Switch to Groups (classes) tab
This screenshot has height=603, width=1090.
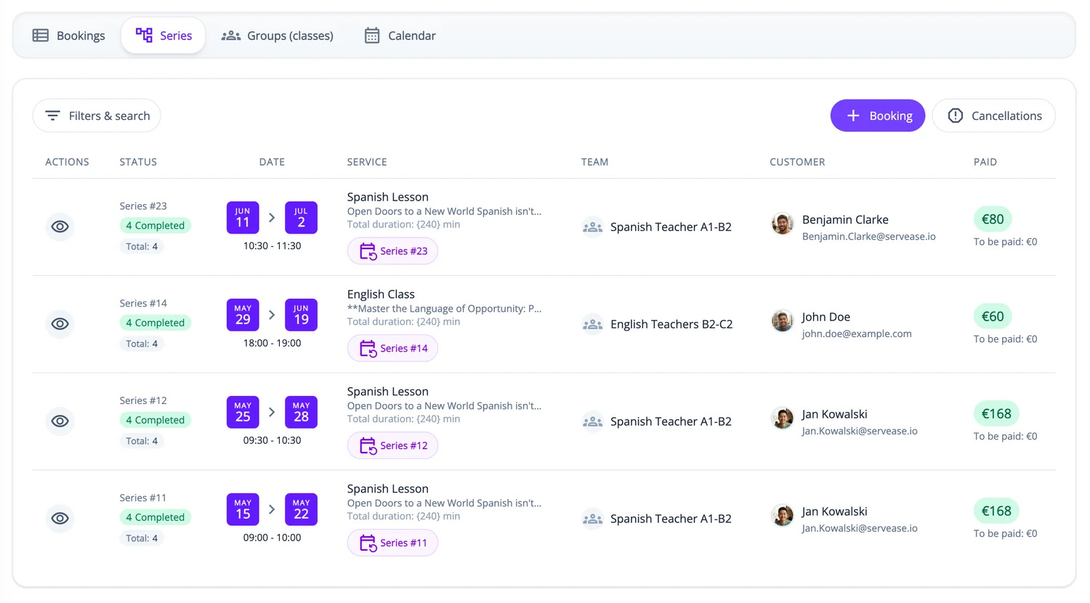278,36
